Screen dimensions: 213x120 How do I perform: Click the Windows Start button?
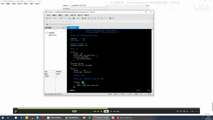tap(2, 118)
